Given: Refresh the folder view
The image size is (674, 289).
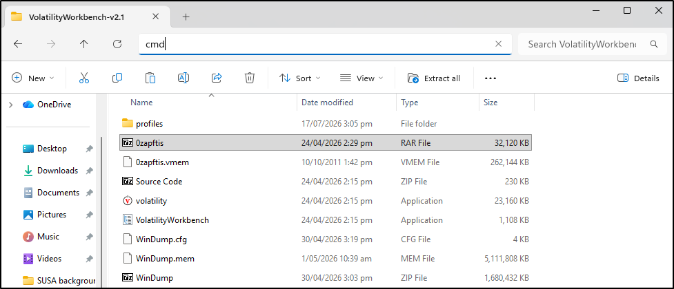Looking at the screenshot, I should 117,44.
